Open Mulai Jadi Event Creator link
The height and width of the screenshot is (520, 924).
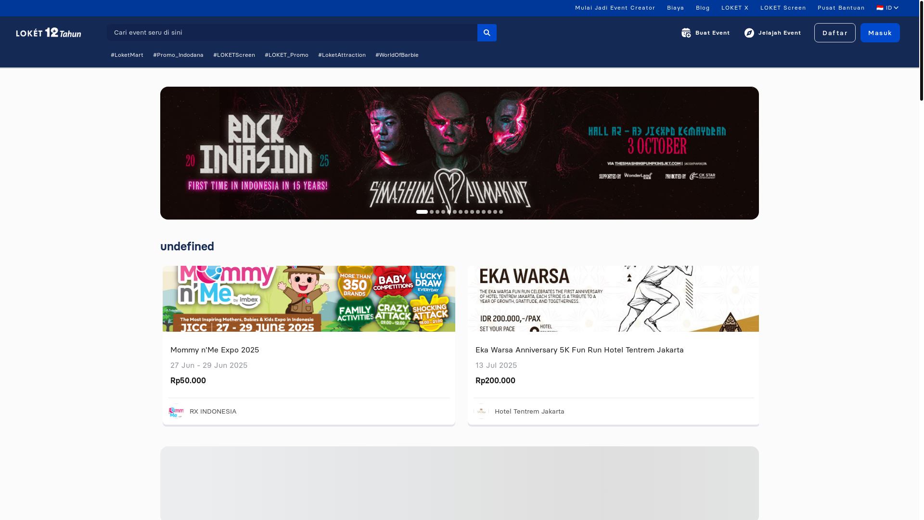[615, 8]
